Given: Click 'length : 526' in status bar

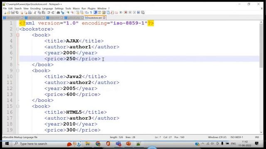Looking at the screenshot, I should pos(116,137).
